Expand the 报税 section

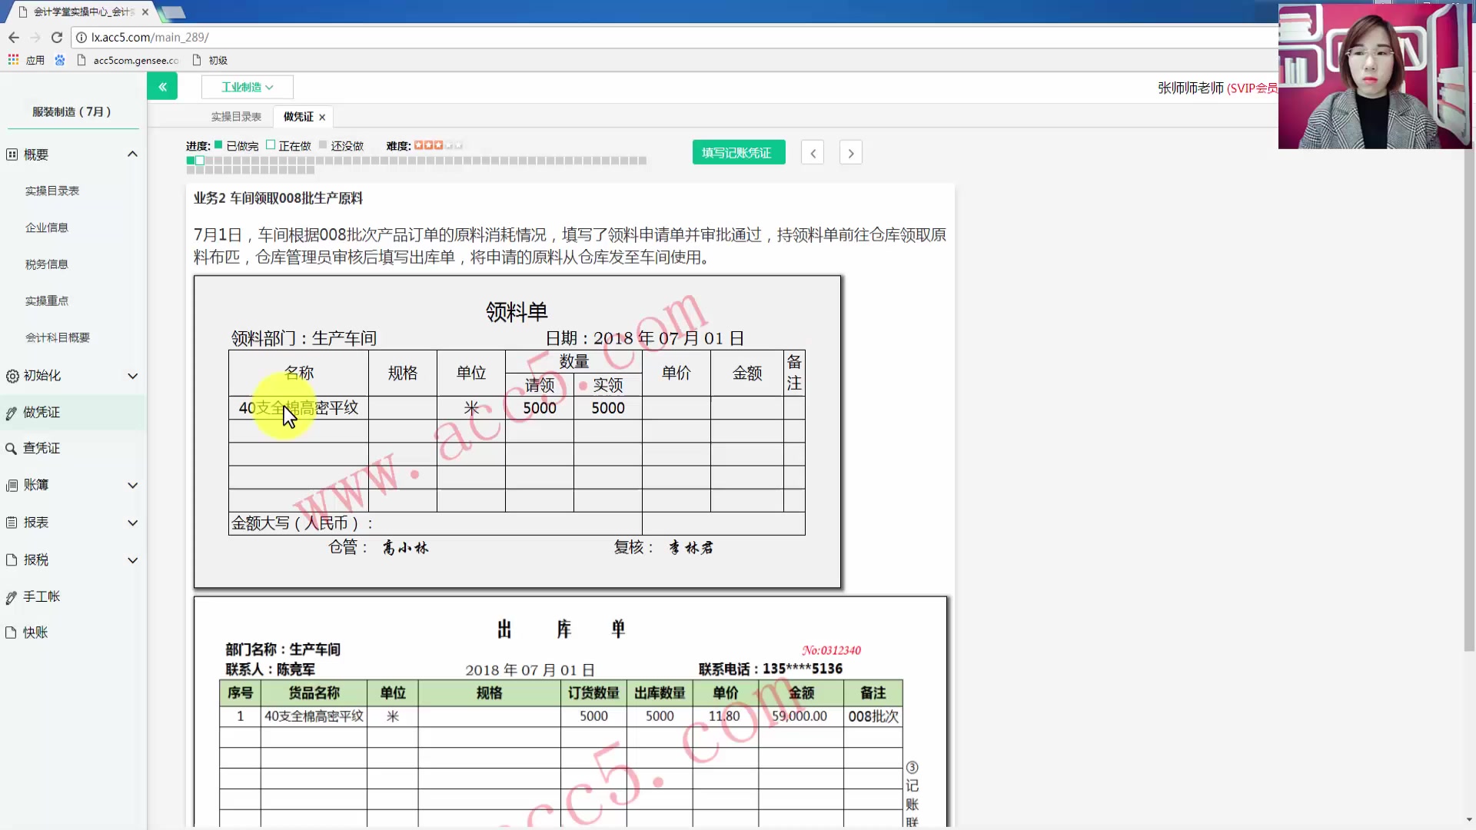click(x=132, y=560)
